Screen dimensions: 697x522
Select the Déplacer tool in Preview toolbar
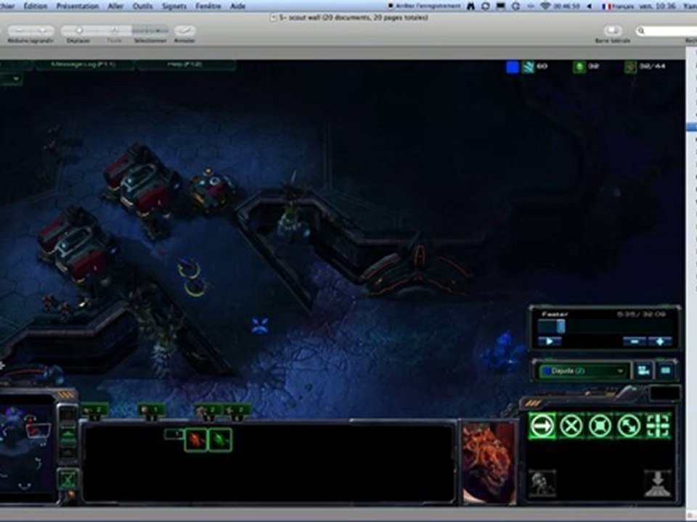click(78, 30)
